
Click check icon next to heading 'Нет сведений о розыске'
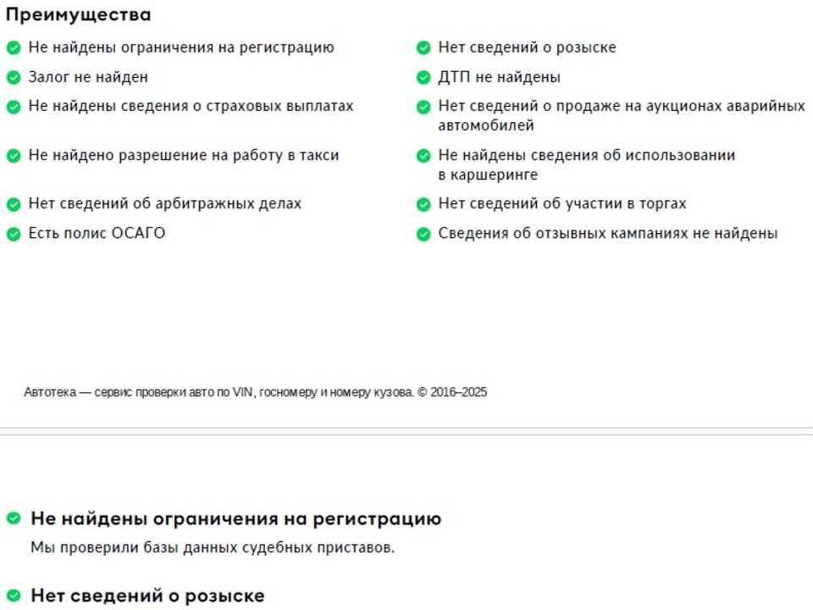[x=14, y=595]
